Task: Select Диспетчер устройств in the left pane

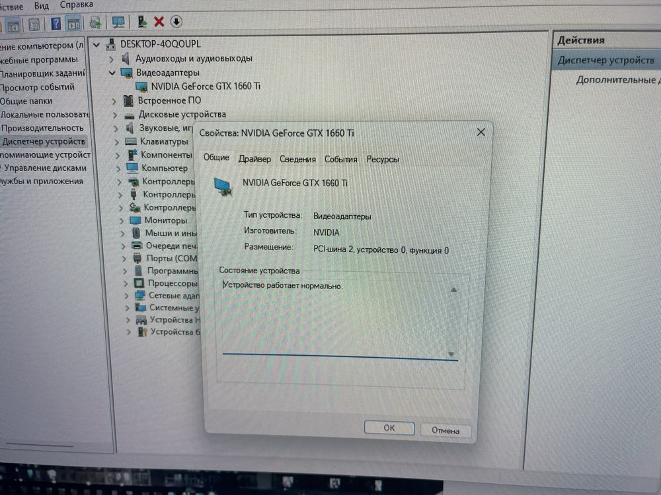Action: coord(44,141)
